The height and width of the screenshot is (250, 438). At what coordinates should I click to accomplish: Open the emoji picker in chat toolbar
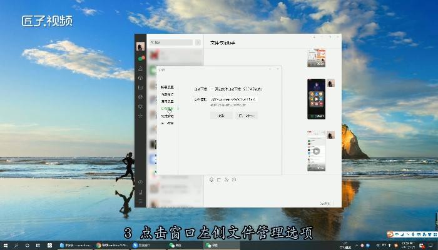point(211,180)
